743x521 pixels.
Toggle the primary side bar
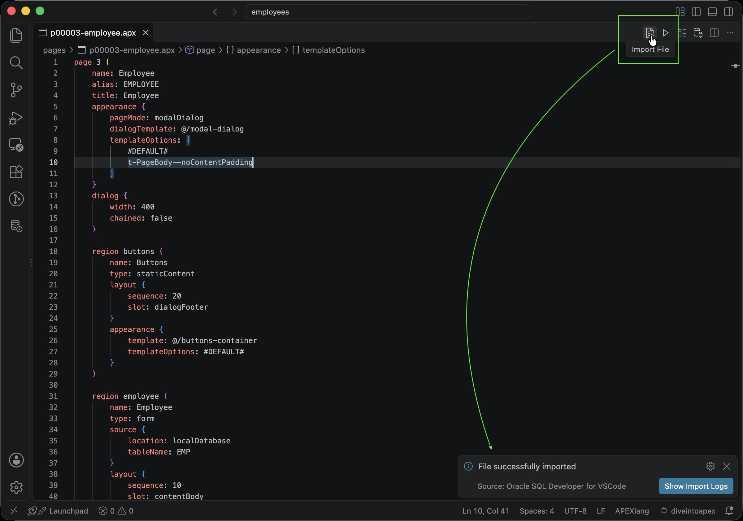coord(696,12)
